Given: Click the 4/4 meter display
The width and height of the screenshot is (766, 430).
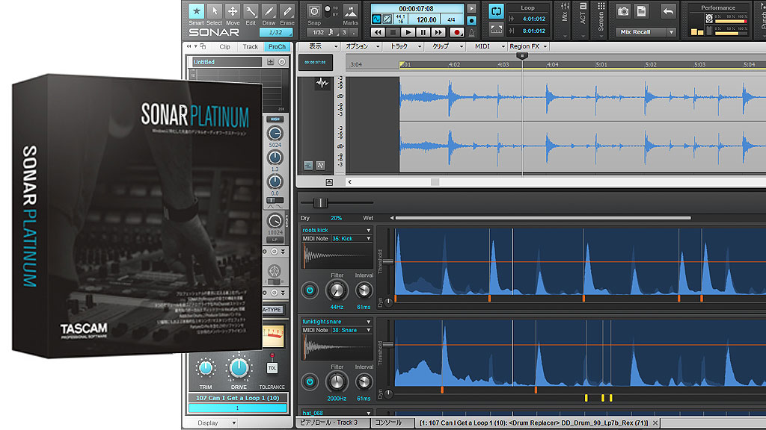Looking at the screenshot, I should (x=451, y=20).
